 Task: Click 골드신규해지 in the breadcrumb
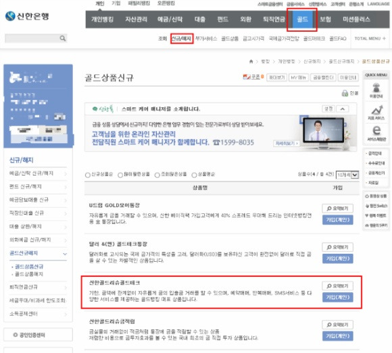(341, 61)
